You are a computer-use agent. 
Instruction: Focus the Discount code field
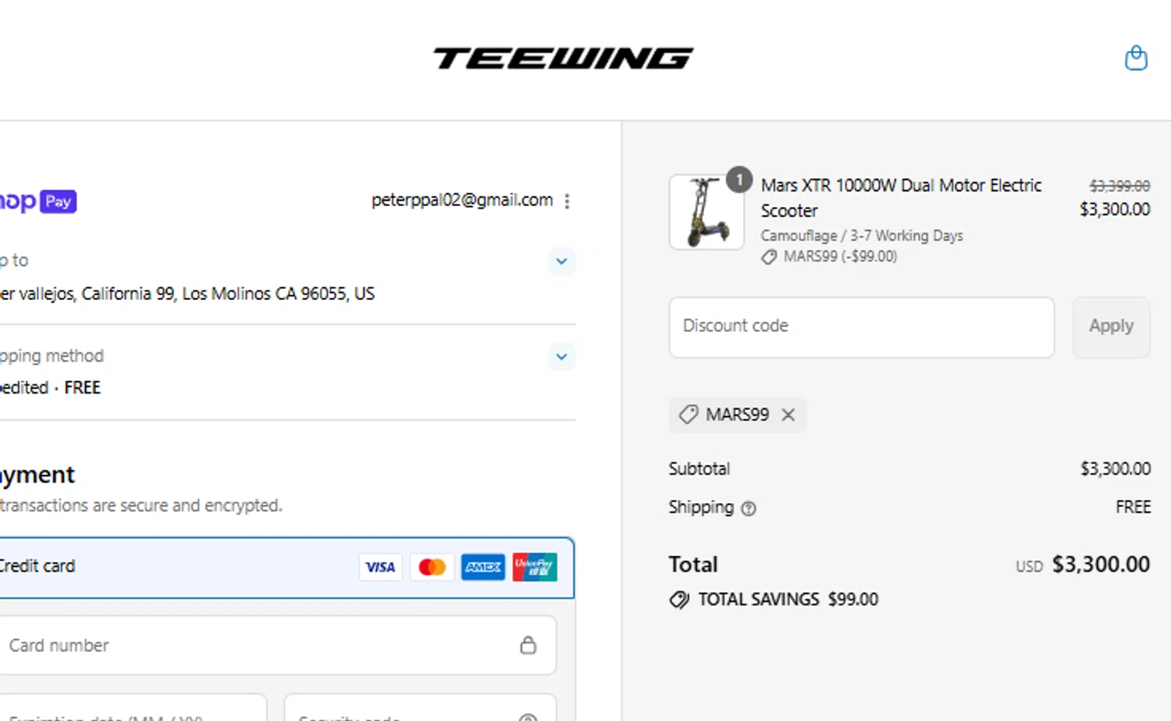(862, 327)
